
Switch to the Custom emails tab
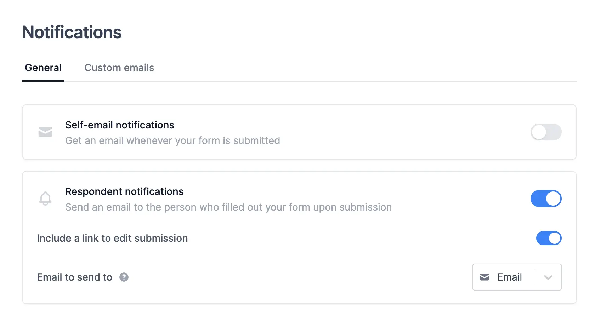tap(119, 68)
